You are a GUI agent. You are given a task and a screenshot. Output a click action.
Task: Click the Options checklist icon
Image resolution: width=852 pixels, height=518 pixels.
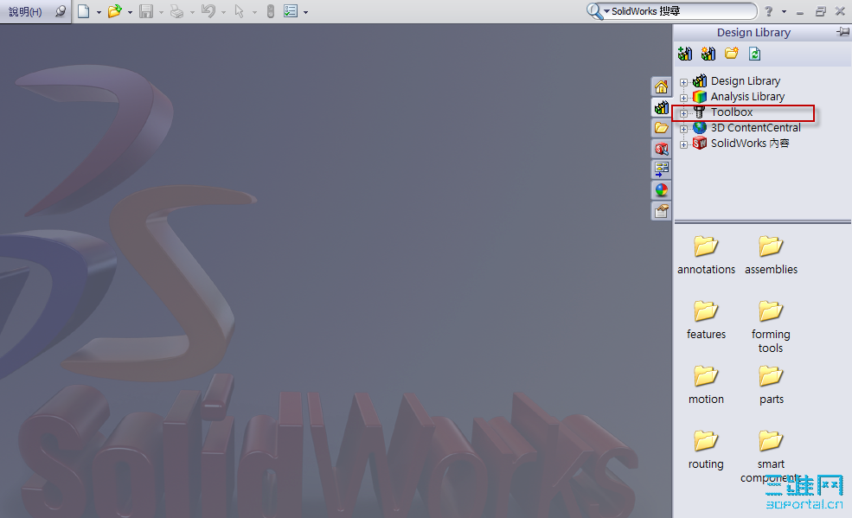(x=291, y=11)
